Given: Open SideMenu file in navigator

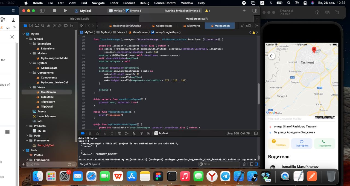Looking at the screenshot, I should click(47, 97).
